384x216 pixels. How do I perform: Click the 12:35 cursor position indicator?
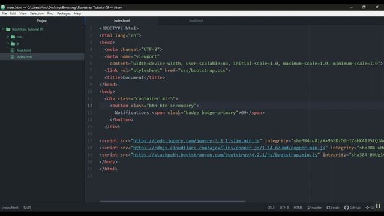(x=27, y=208)
